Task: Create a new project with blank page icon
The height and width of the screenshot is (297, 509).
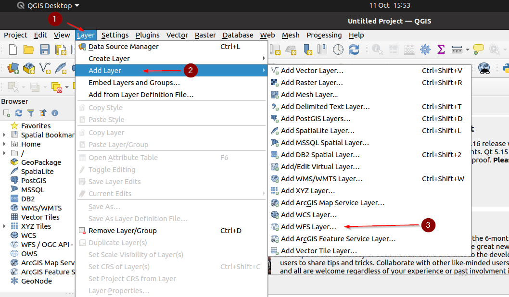Action: pyautogui.click(x=13, y=49)
